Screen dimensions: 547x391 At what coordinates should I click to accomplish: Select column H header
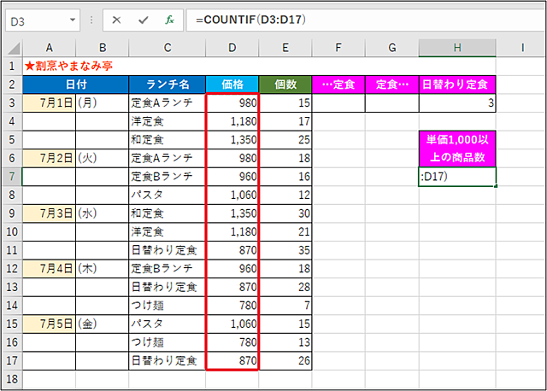point(457,48)
